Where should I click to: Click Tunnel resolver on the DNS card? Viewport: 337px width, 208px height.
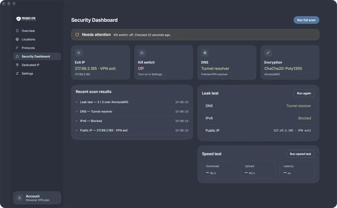click(215, 68)
